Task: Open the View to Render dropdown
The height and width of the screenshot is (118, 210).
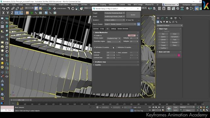Action: (120, 24)
